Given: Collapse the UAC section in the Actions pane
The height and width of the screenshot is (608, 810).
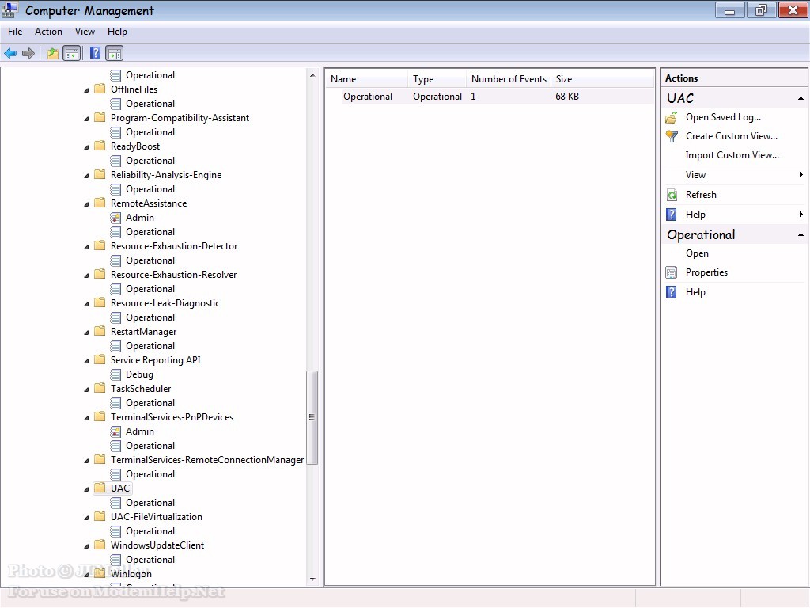Looking at the screenshot, I should [801, 98].
